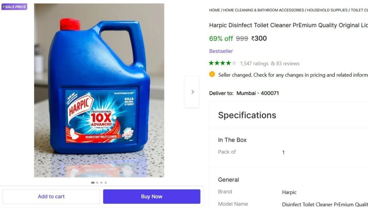
Task: Click the orange seller-changed alert icon
Action: tap(212, 75)
